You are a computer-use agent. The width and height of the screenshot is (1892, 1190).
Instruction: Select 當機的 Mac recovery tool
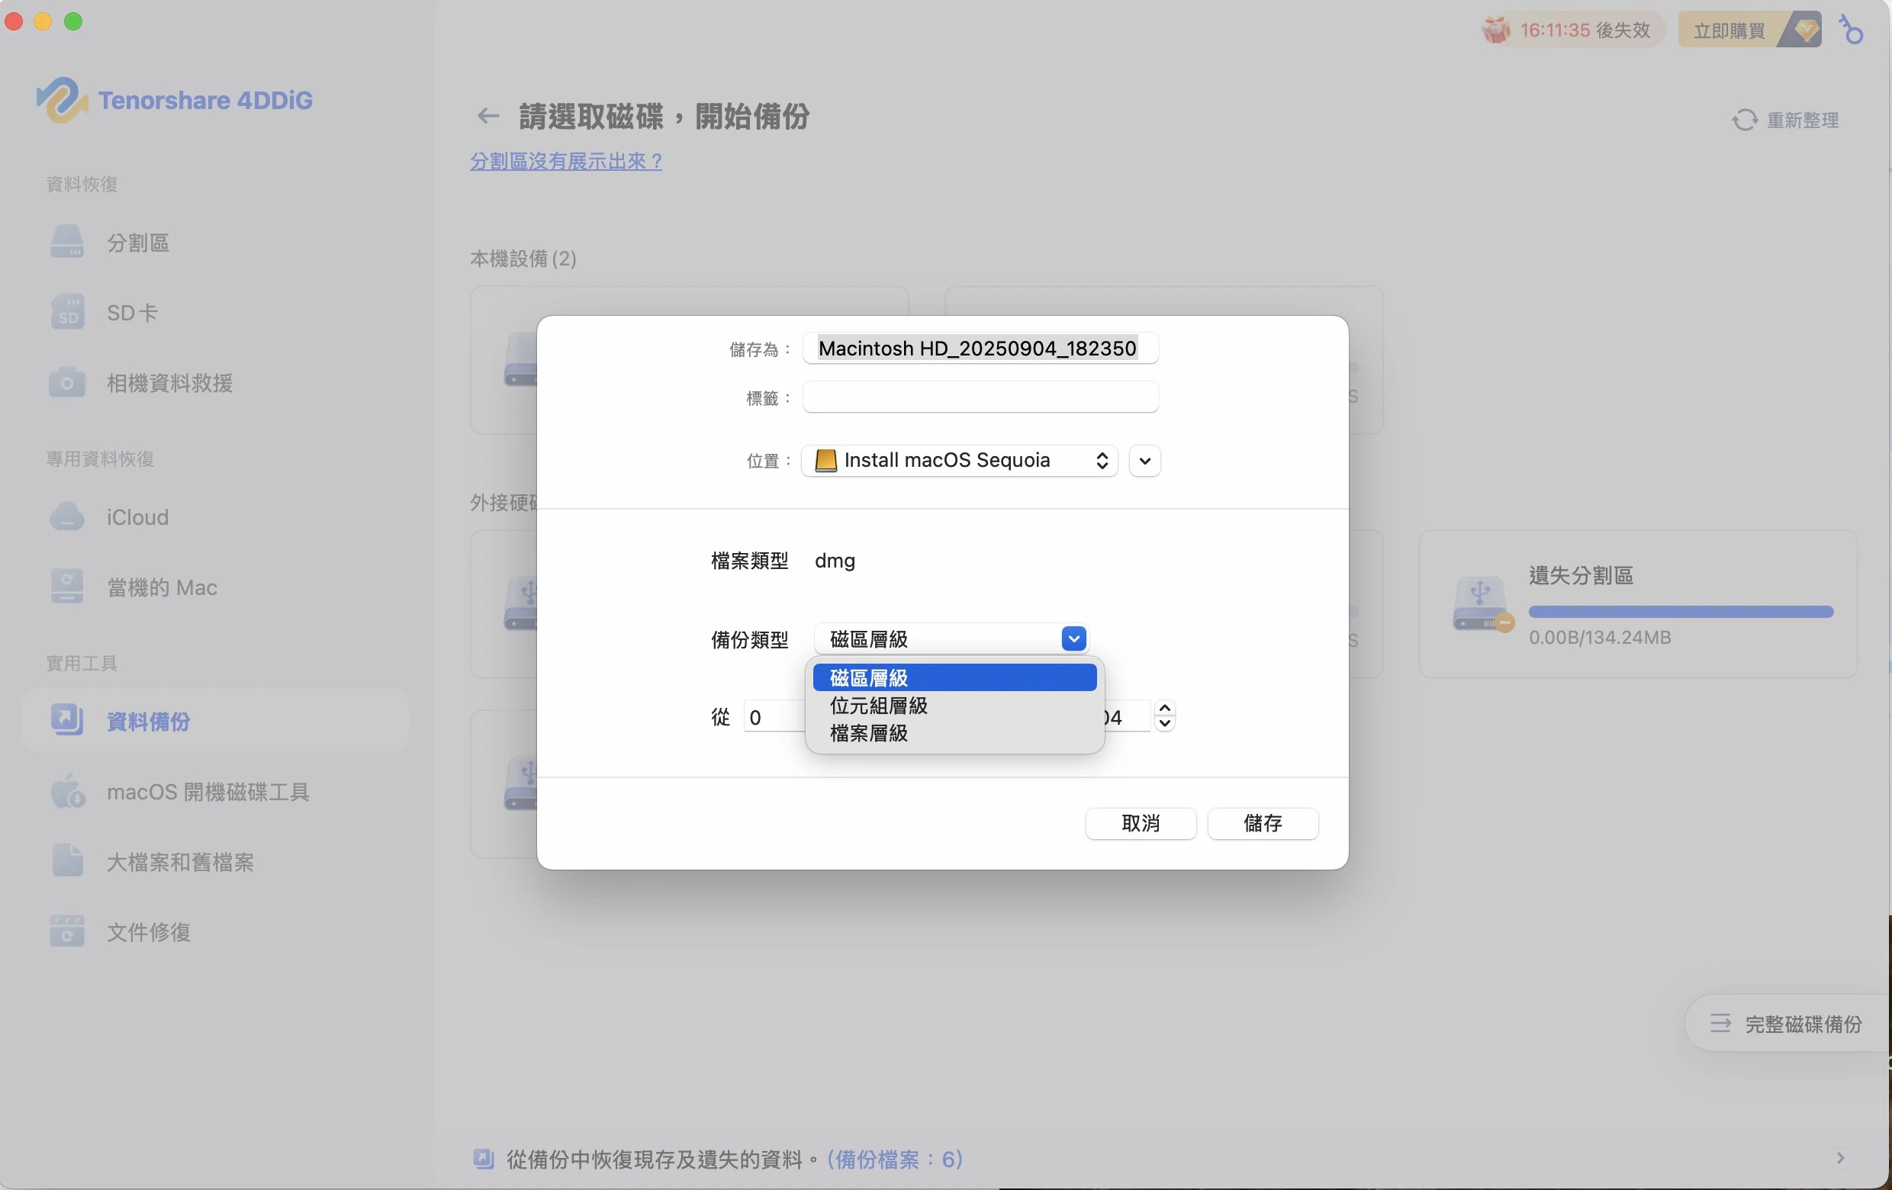click(x=161, y=587)
